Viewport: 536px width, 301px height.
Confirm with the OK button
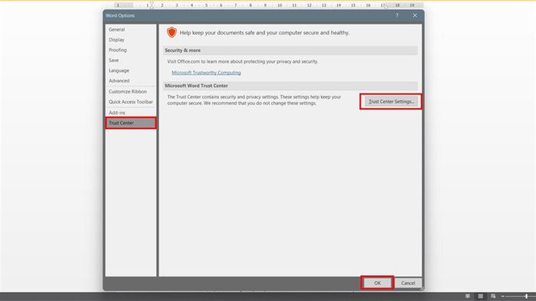click(x=377, y=283)
